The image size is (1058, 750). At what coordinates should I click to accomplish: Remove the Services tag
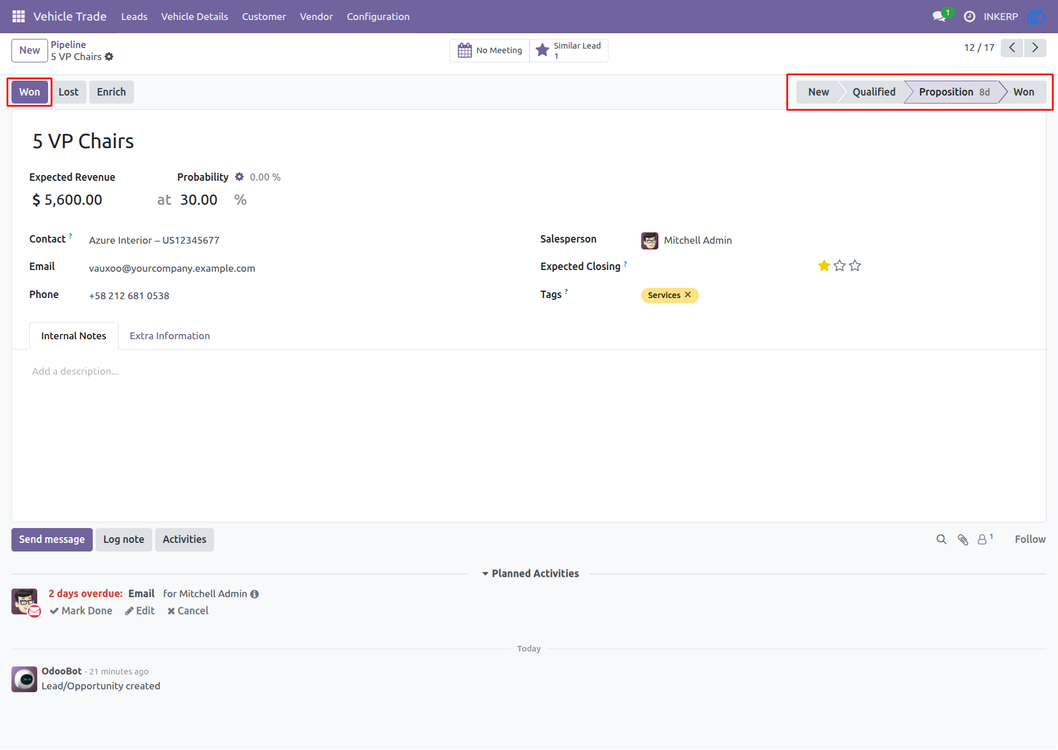688,295
